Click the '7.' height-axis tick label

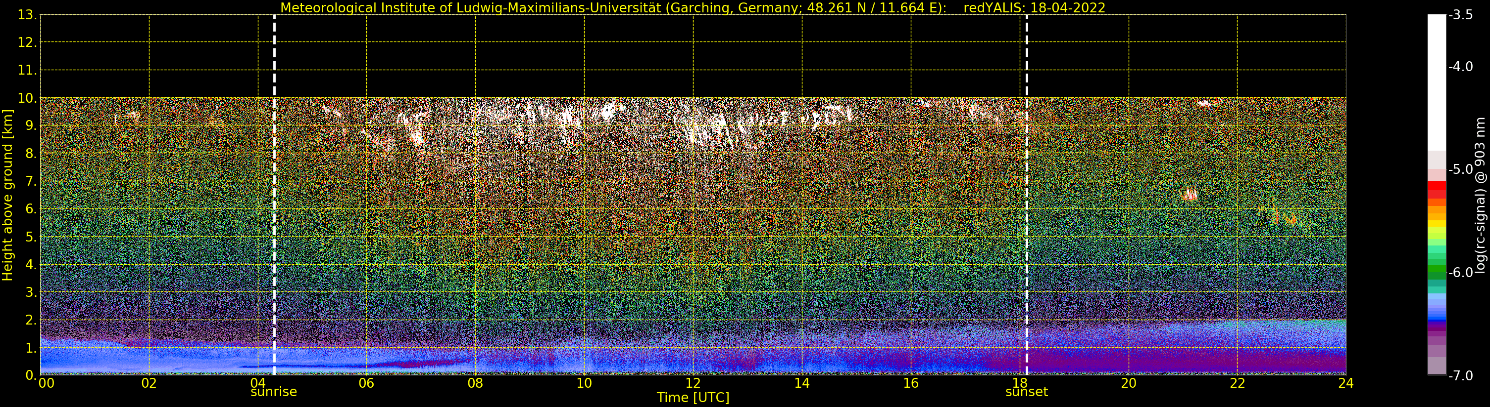[x=31, y=181]
